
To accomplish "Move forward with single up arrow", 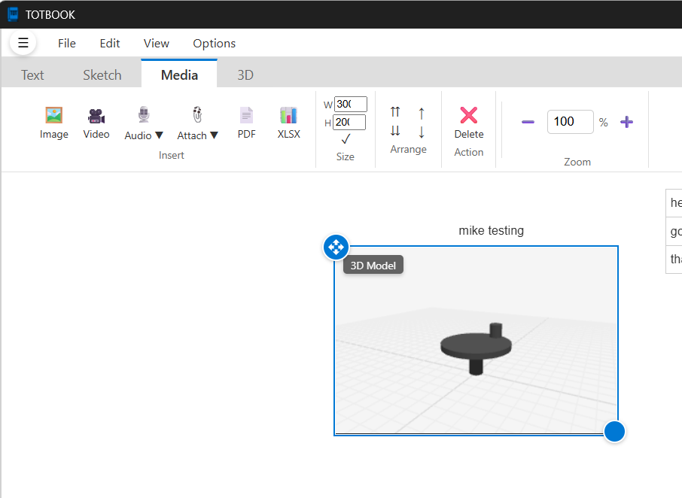I will [x=422, y=114].
